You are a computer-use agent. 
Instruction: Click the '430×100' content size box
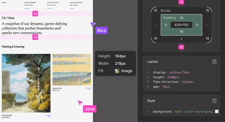[x=181, y=25]
